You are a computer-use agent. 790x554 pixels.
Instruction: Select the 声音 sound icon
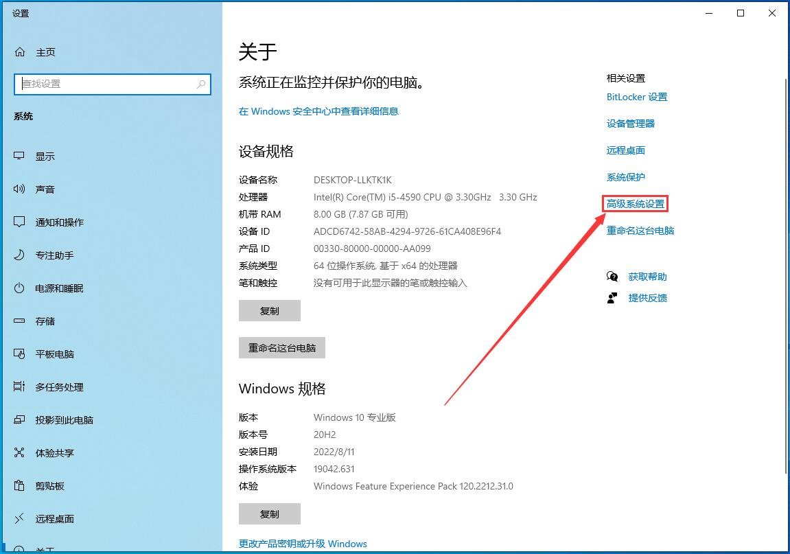point(20,189)
